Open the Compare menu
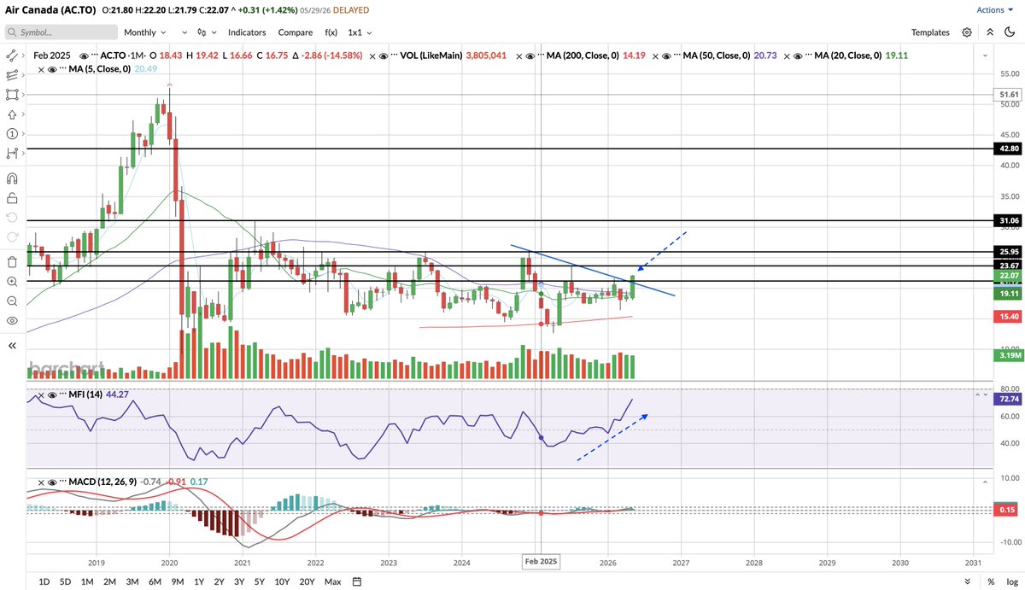The width and height of the screenshot is (1025, 590). [x=295, y=32]
